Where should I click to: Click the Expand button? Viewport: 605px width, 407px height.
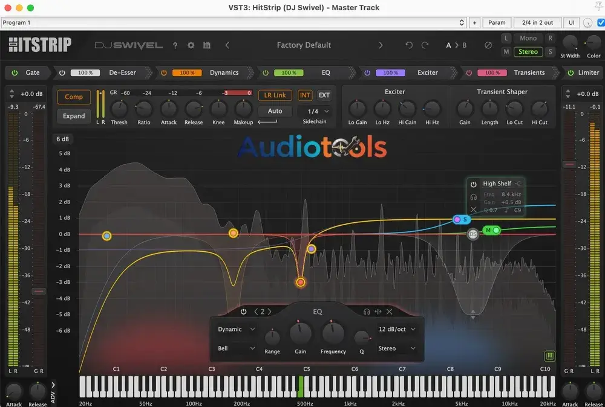pos(74,116)
